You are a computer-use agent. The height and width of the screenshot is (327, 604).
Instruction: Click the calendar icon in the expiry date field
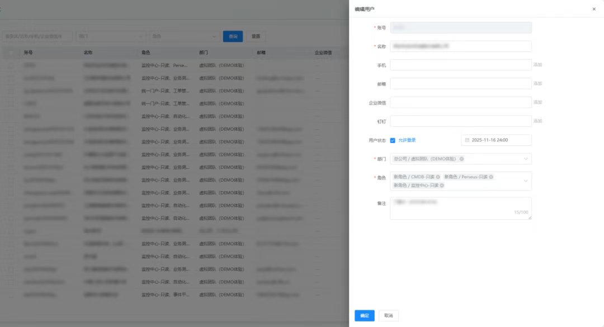tap(468, 140)
